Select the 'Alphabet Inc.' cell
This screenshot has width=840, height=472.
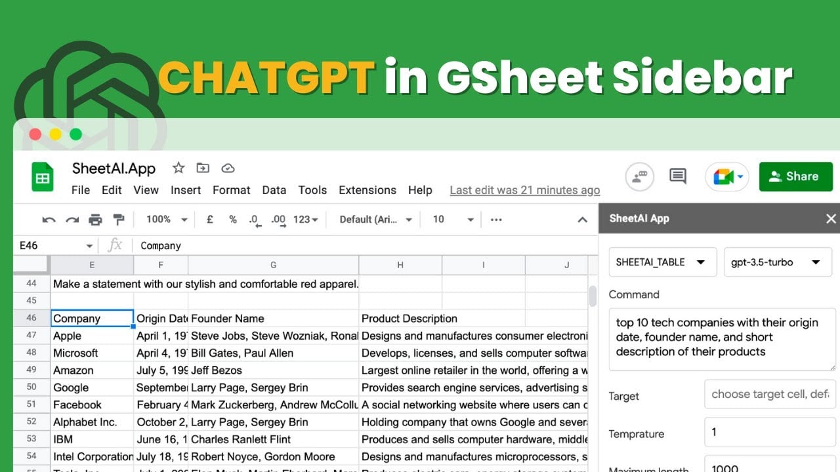[x=92, y=422]
